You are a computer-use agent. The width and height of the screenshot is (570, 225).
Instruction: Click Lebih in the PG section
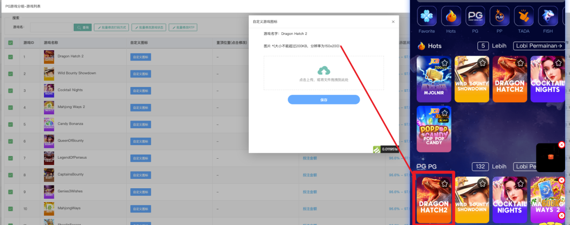coord(499,166)
